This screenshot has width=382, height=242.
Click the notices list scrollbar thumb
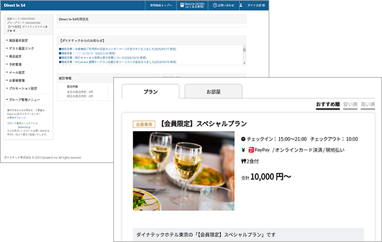[x=244, y=50]
